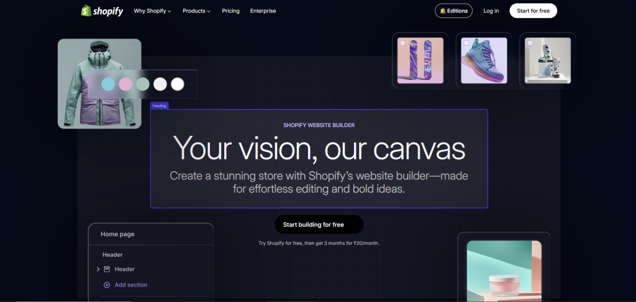
Task: Open the Enterprise menu item
Action: tap(263, 11)
